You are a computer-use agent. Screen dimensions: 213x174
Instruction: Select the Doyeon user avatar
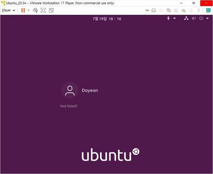pyautogui.click(x=70, y=90)
